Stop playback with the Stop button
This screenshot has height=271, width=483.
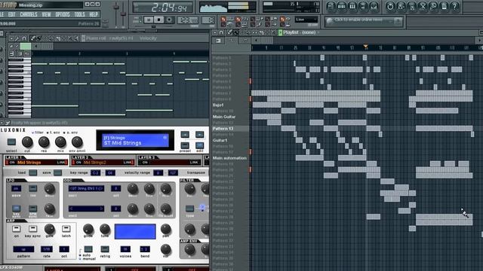click(x=159, y=20)
